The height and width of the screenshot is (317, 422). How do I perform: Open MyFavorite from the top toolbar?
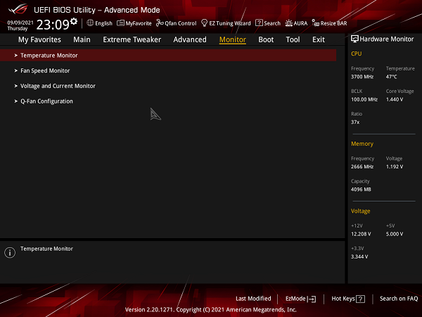coord(134,23)
